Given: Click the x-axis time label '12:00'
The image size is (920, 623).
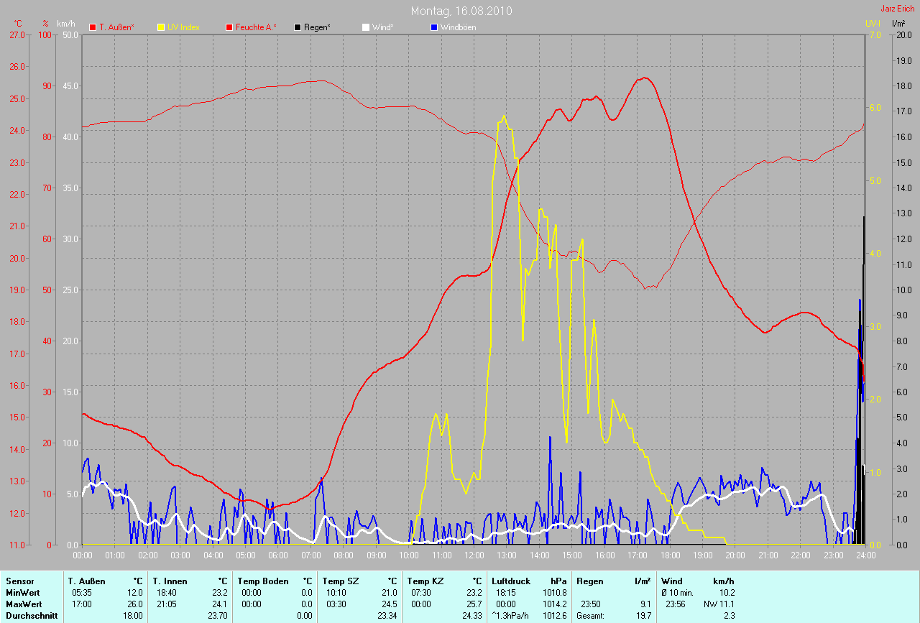Looking at the screenshot, I should (x=474, y=555).
